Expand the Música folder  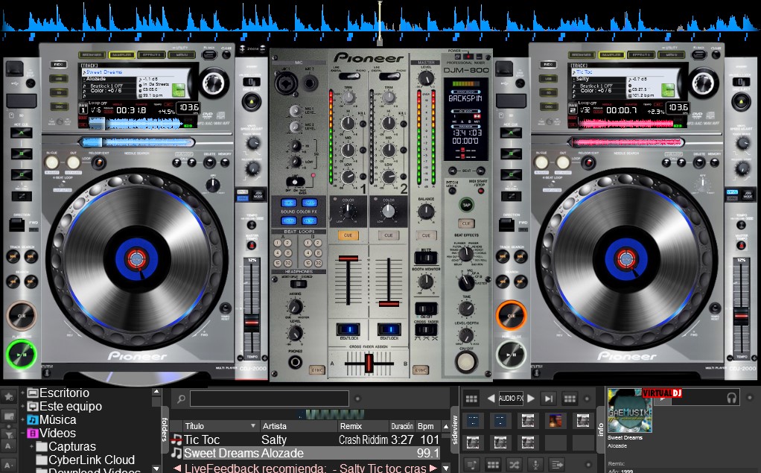(23, 419)
